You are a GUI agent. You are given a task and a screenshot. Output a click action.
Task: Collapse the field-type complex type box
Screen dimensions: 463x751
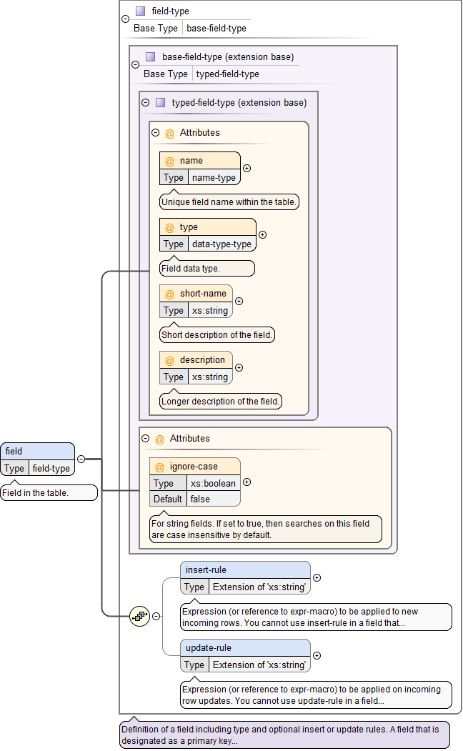point(126,19)
